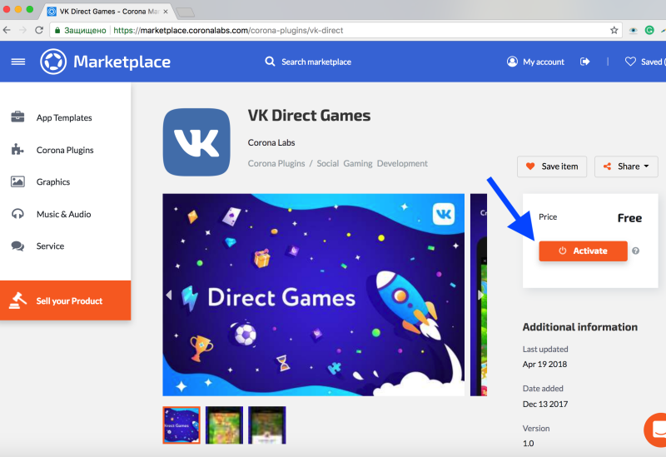Screen dimensions: 666x457
Task: Click the gavel icon on Sell your Product
Action: tap(17, 301)
